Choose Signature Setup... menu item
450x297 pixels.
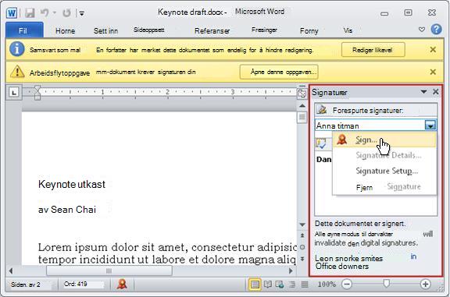[x=387, y=171]
